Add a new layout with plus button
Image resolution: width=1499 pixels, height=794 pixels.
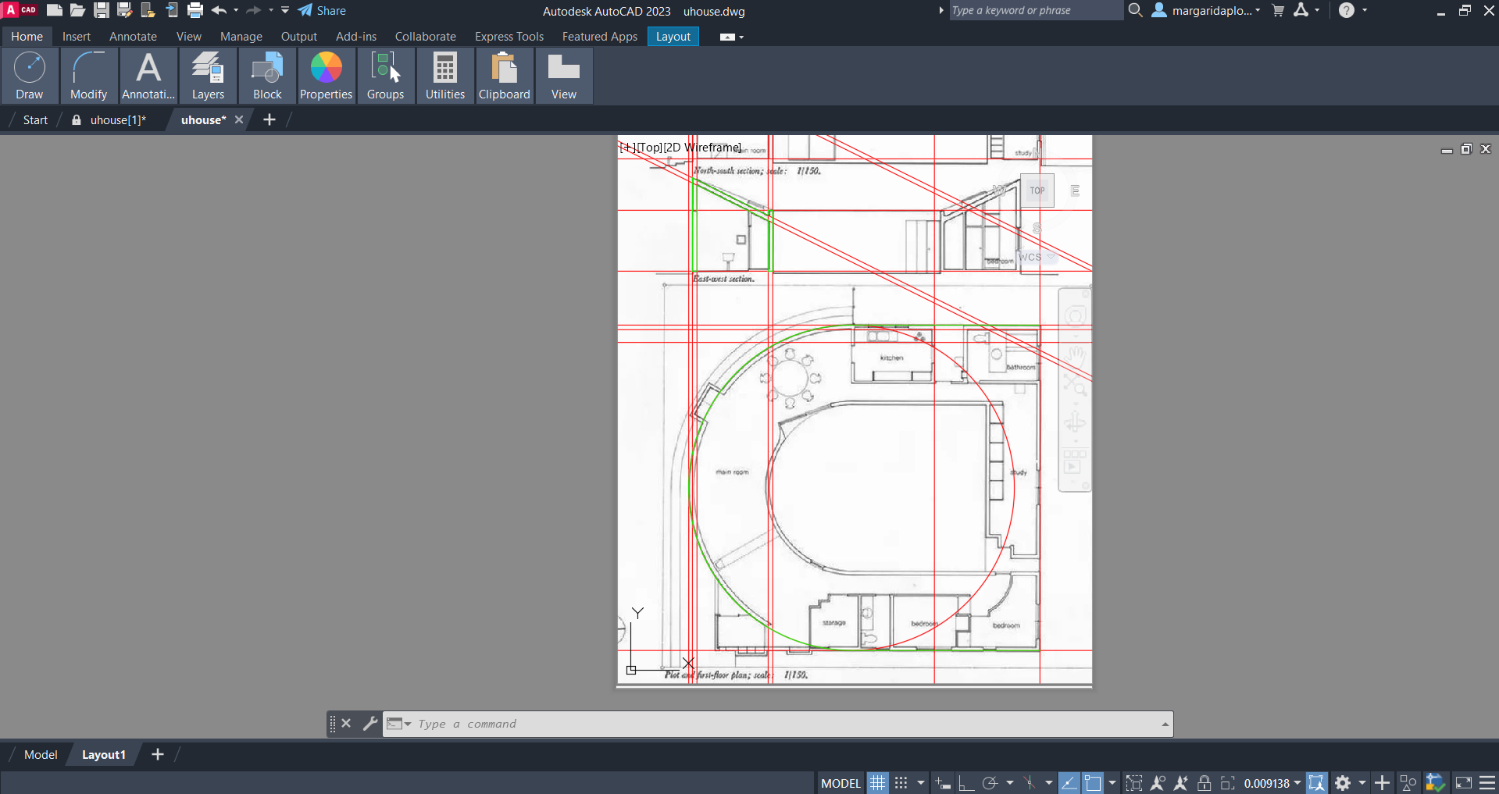click(158, 754)
